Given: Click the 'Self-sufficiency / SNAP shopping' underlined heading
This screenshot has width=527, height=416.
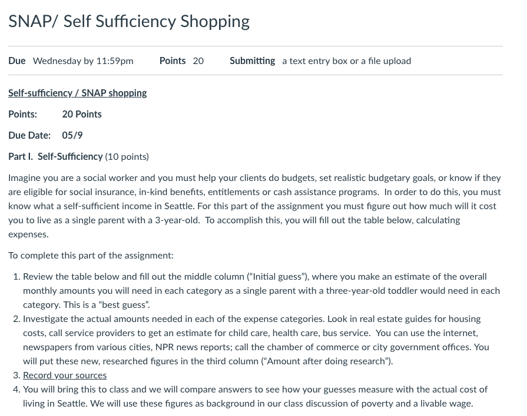Looking at the screenshot, I should (x=77, y=93).
